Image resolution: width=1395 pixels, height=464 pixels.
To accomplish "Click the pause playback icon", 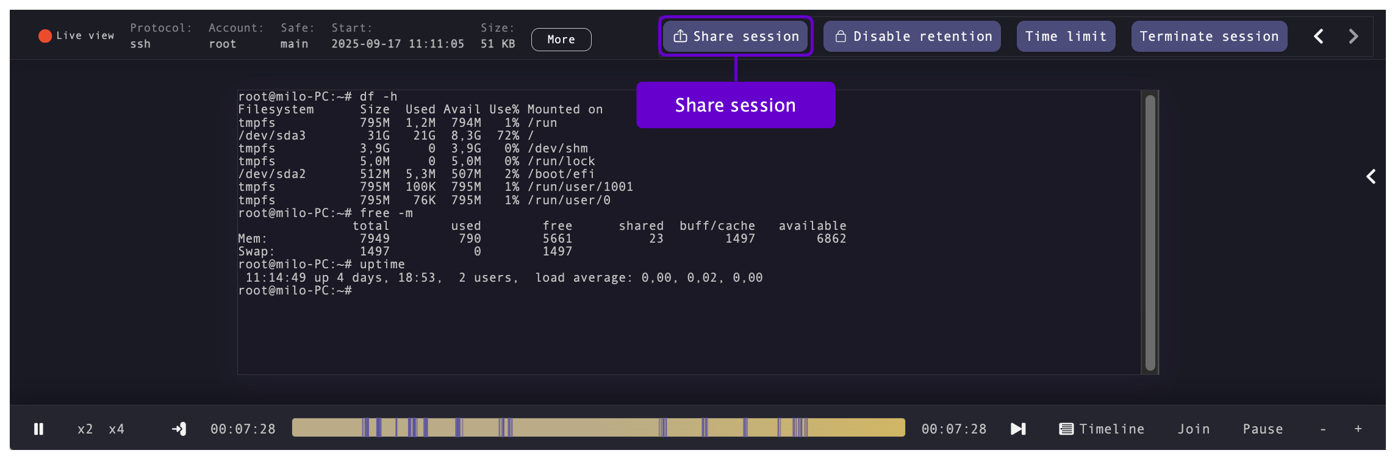I will [x=38, y=429].
